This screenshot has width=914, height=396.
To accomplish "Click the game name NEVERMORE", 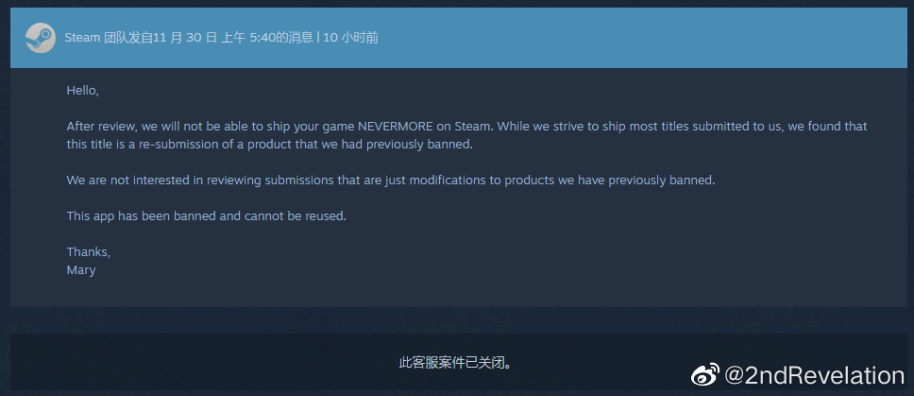I will click(x=396, y=126).
